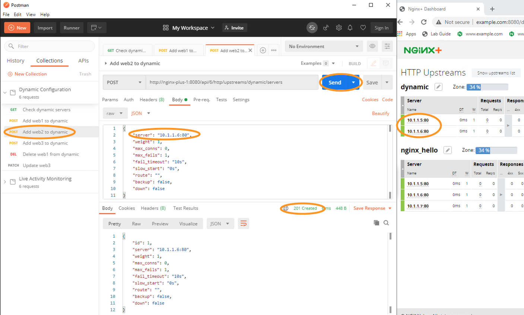Open the POST method dropdown
524x315 pixels.
pyautogui.click(x=124, y=83)
